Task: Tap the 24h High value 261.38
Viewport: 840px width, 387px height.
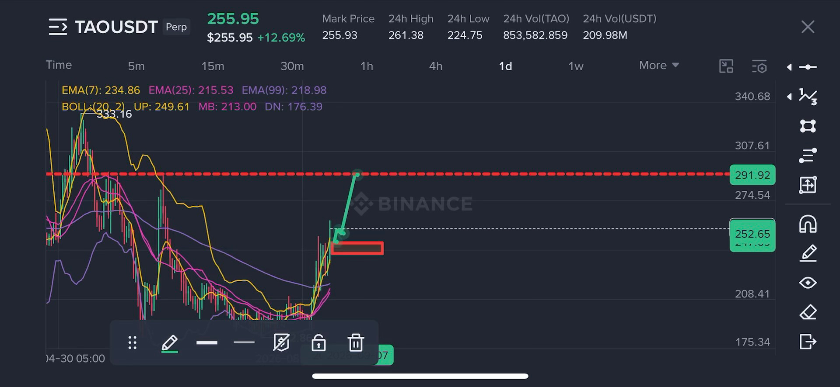Action: pyautogui.click(x=406, y=35)
